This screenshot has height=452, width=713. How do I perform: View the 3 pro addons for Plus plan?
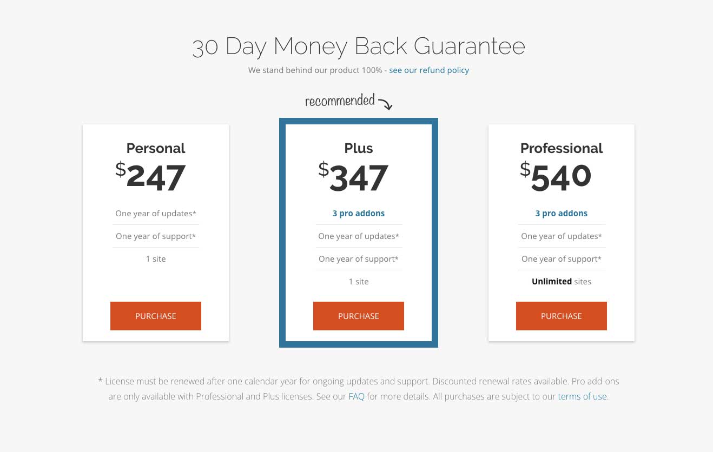(x=358, y=213)
